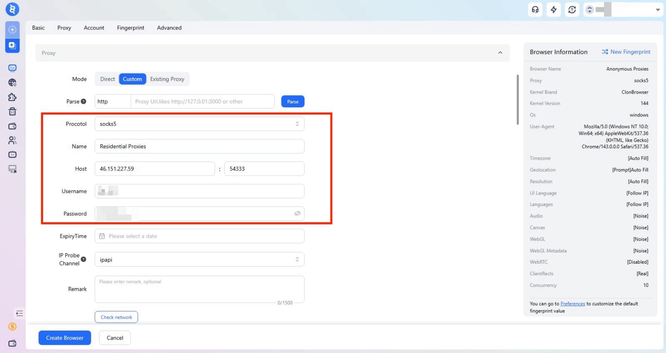Click the WebRTC [Disabled] value
This screenshot has height=353, width=666.
[638, 262]
